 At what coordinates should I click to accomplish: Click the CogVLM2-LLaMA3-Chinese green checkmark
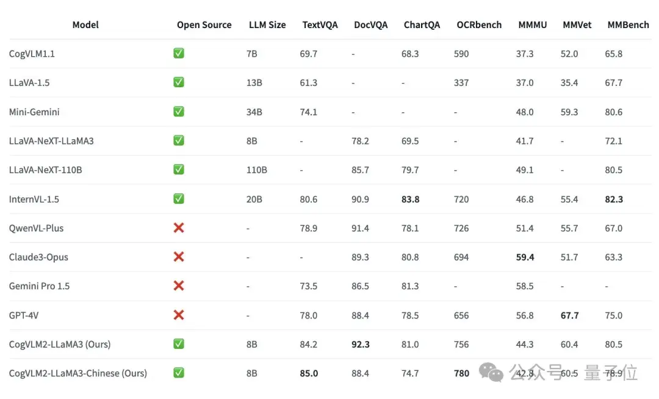click(x=179, y=373)
